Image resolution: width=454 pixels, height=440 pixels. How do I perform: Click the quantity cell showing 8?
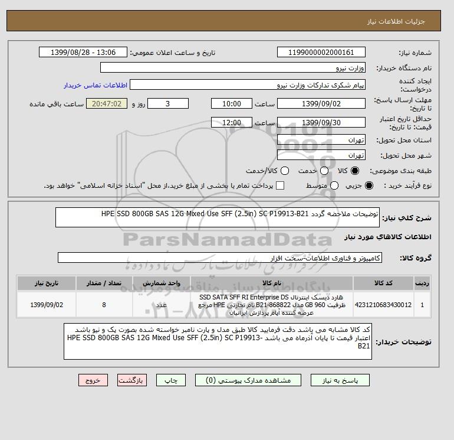[104, 305]
